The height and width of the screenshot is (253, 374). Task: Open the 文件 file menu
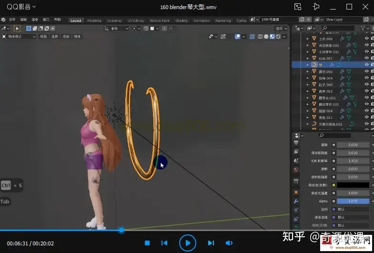[12, 20]
